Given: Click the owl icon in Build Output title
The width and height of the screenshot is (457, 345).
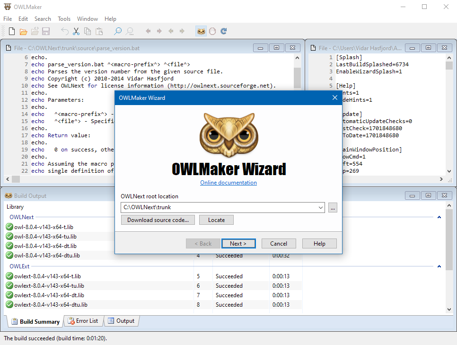Looking at the screenshot, I should tap(9, 195).
